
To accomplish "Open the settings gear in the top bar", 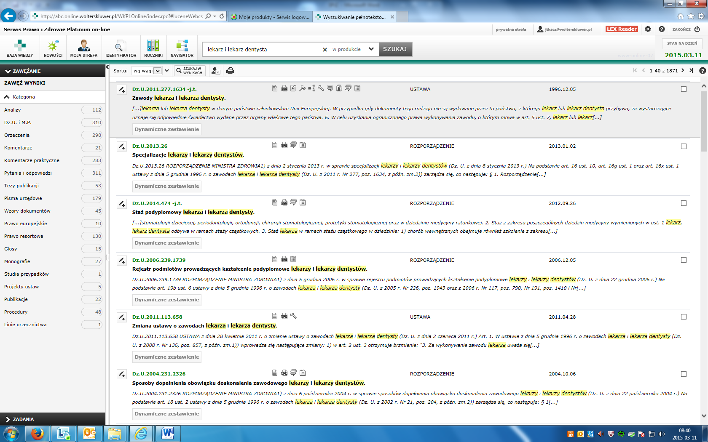I will 648,29.
